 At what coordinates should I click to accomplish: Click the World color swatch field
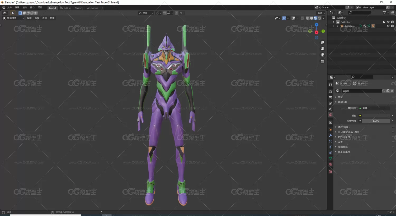[376, 116]
